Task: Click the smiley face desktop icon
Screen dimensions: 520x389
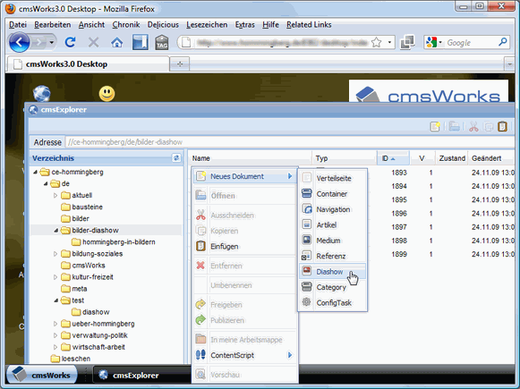Action: [x=107, y=93]
